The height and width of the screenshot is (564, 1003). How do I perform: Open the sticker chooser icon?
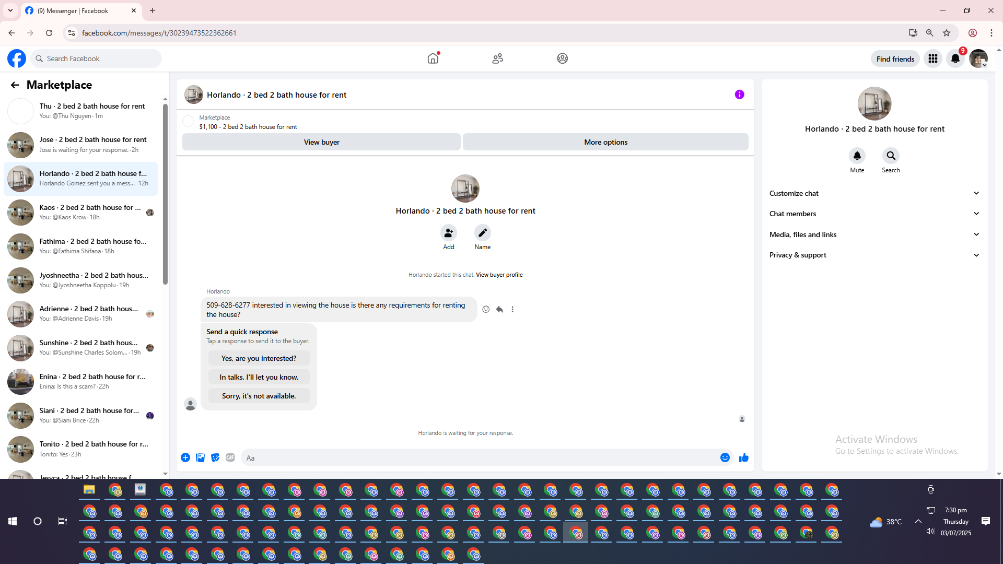coord(215,457)
